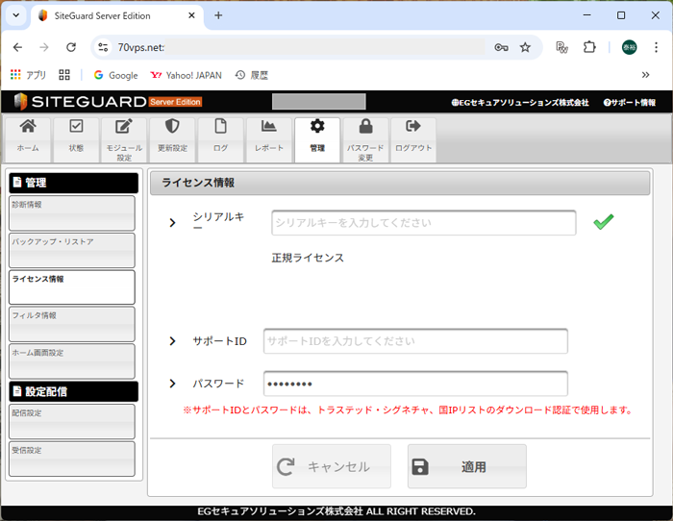Open the レポート chart icon tab
This screenshot has height=521, width=673.
tap(268, 140)
